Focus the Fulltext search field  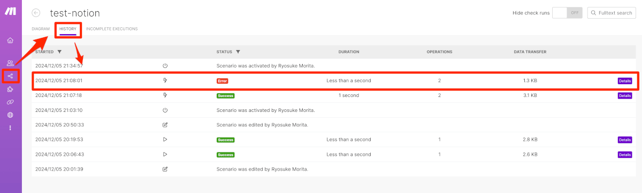coord(612,13)
